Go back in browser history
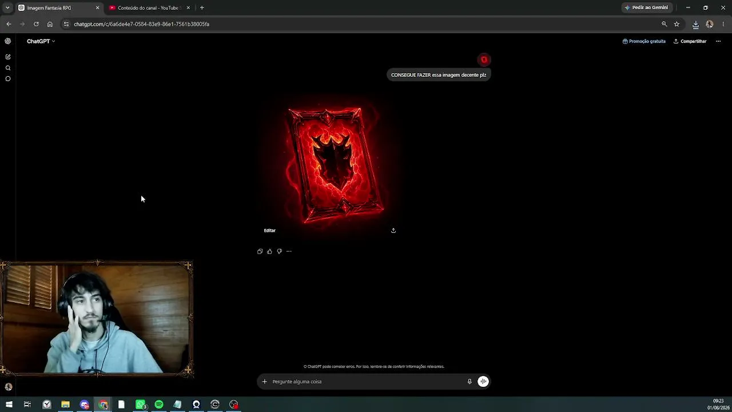Screen dimensions: 732x412 (9, 24)
